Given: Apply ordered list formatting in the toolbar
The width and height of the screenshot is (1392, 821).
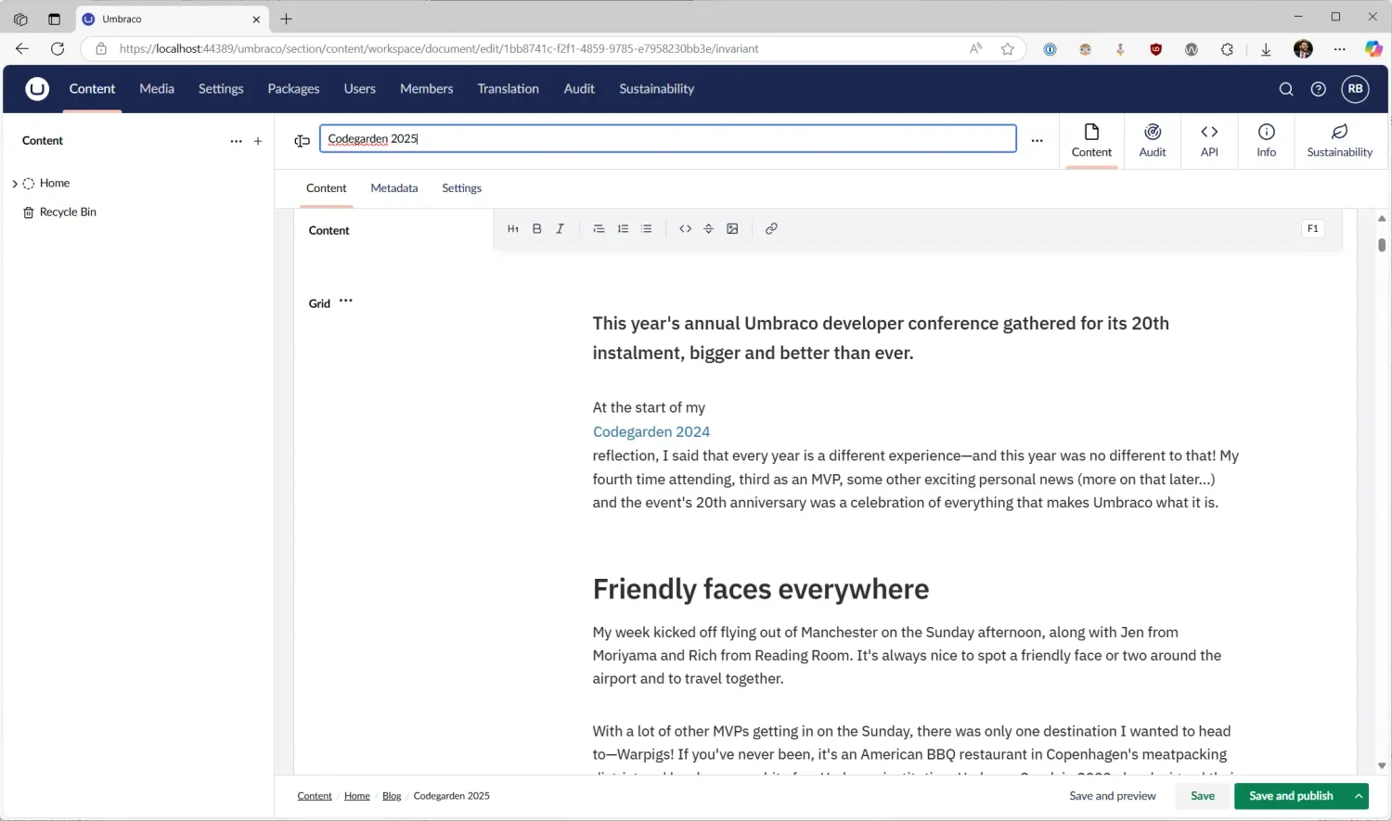Looking at the screenshot, I should pyautogui.click(x=623, y=228).
